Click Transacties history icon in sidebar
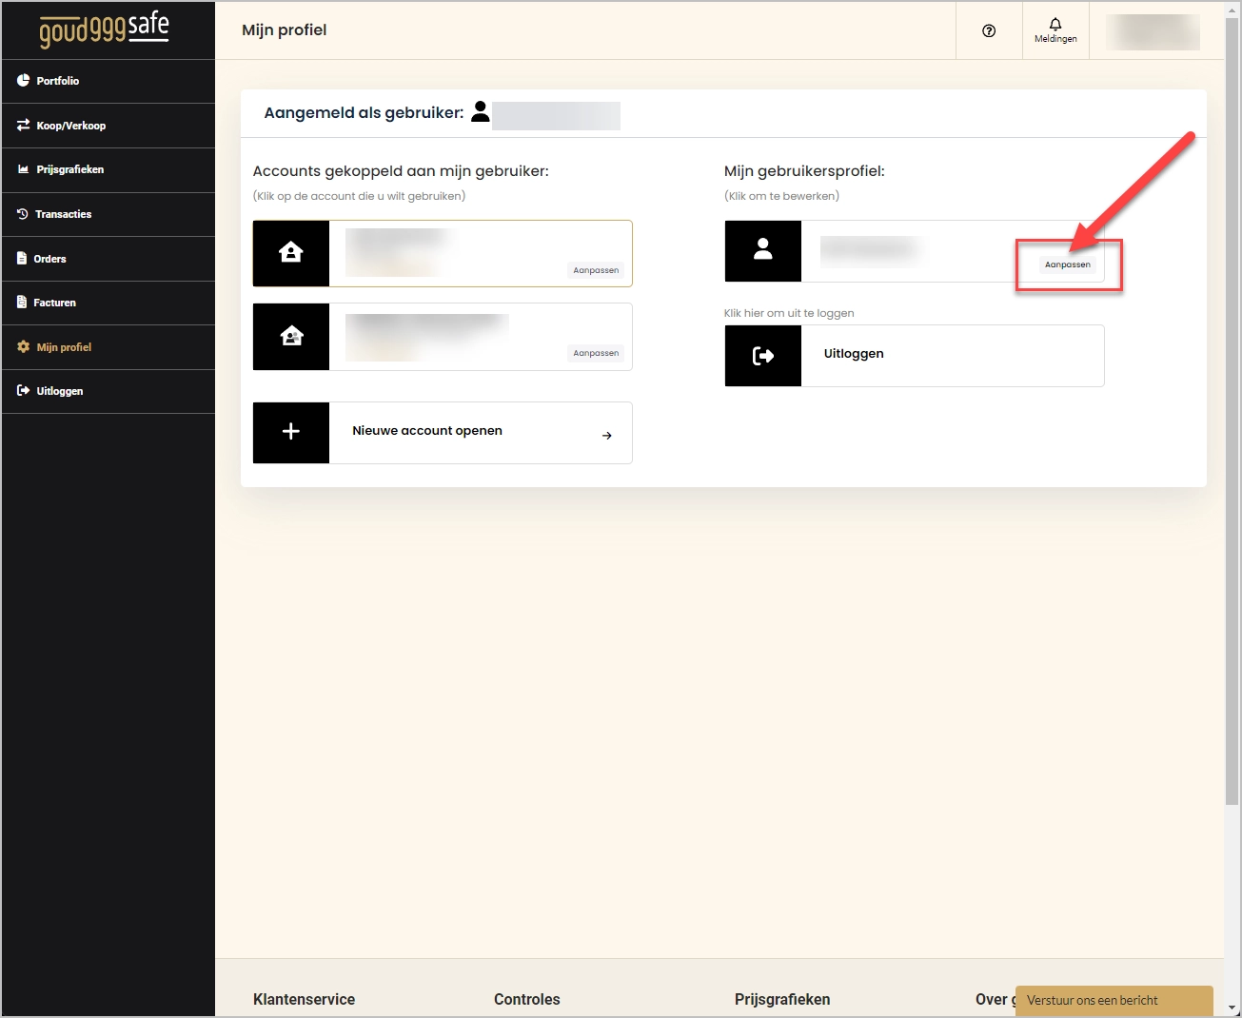The width and height of the screenshot is (1242, 1018). coord(23,214)
